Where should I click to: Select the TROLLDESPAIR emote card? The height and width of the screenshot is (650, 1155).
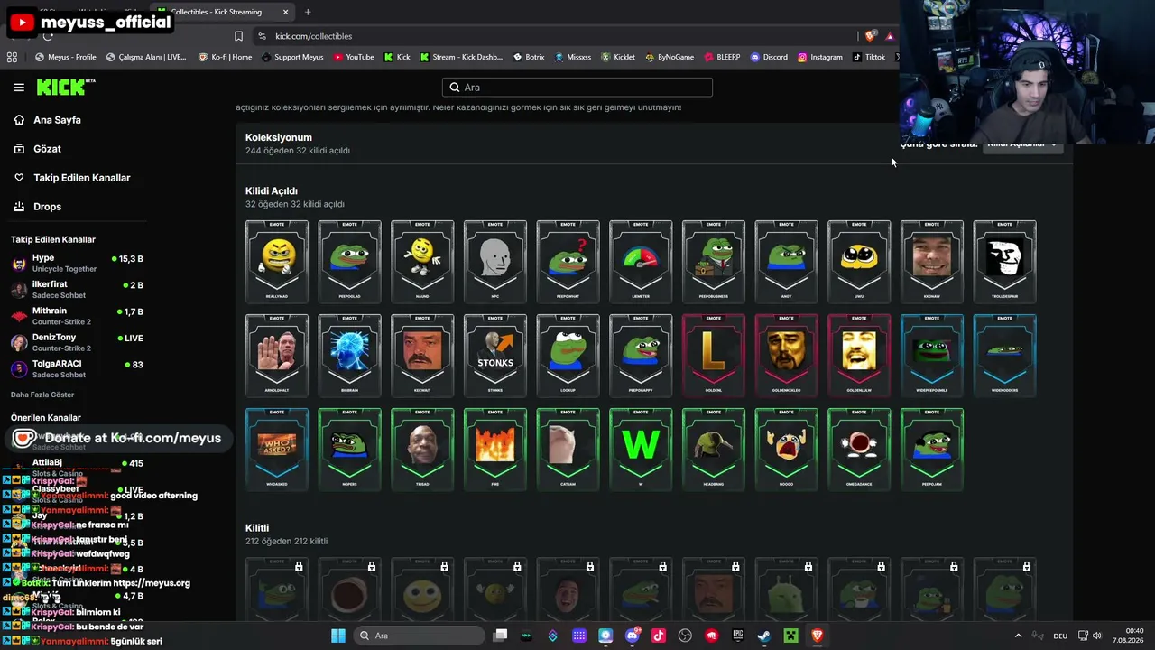[x=1004, y=262]
